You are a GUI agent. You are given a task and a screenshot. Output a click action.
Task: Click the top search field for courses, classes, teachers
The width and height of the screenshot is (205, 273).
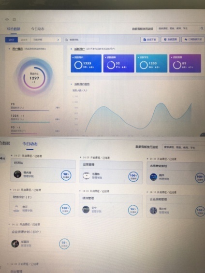[x=178, y=29]
